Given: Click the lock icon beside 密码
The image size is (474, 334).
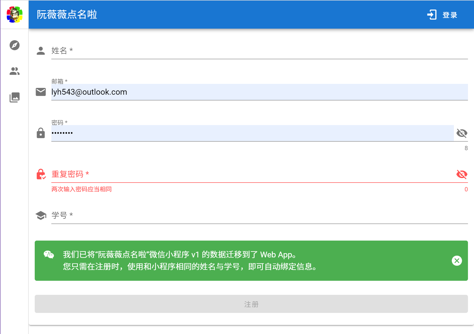Looking at the screenshot, I should point(41,133).
